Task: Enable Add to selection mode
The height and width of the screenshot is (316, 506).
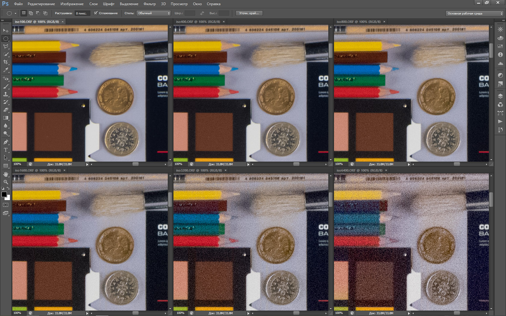Action: click(x=31, y=13)
